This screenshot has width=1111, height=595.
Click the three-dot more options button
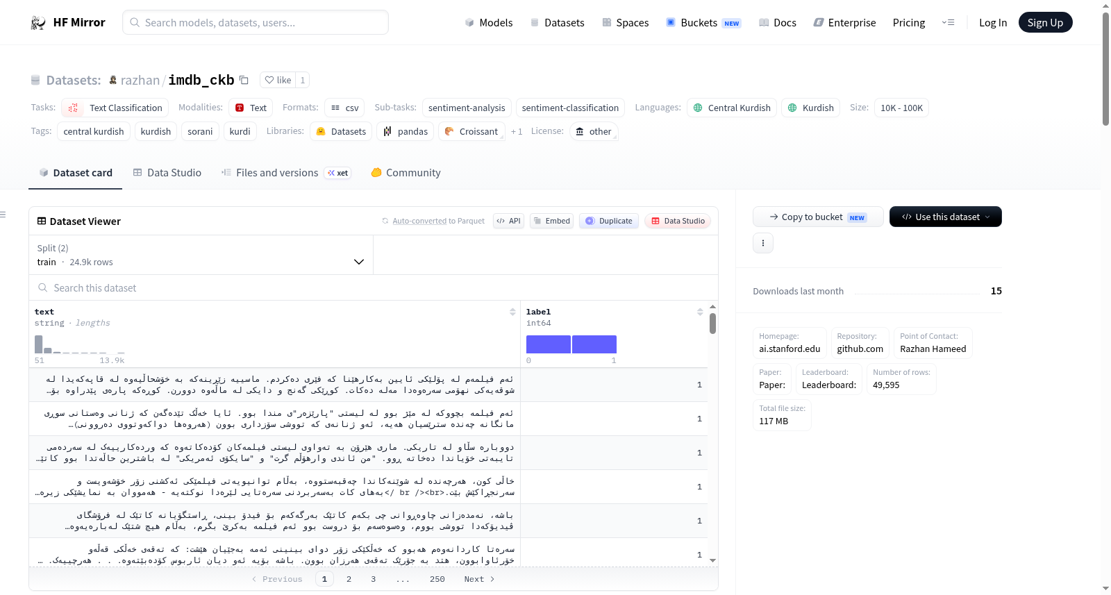coord(763,243)
